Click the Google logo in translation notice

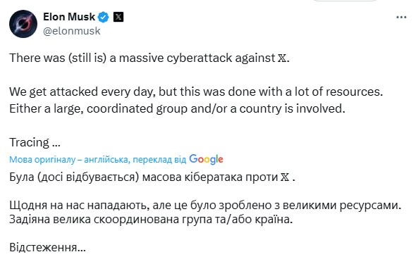click(x=206, y=159)
